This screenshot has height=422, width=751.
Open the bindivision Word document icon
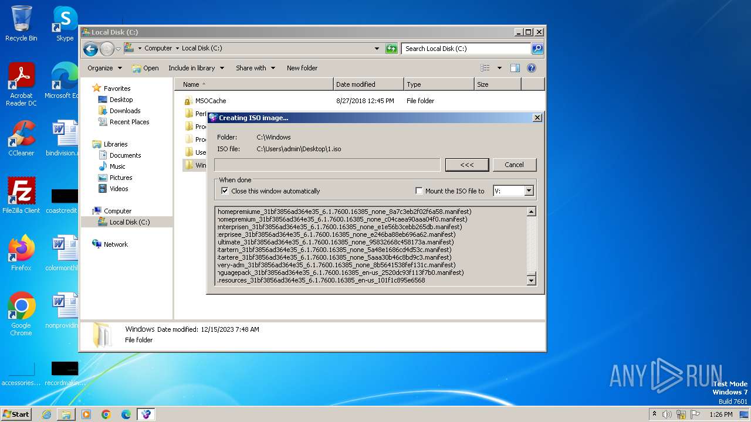point(63,138)
